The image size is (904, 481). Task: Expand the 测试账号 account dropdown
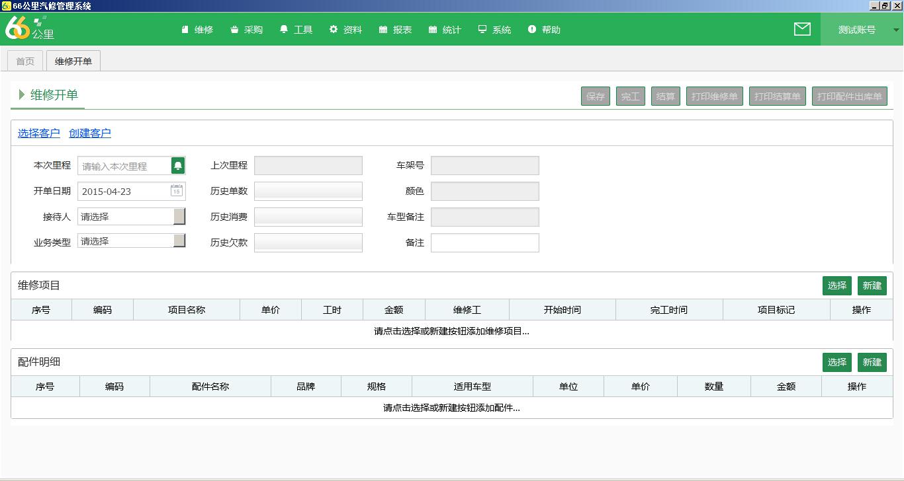click(895, 28)
